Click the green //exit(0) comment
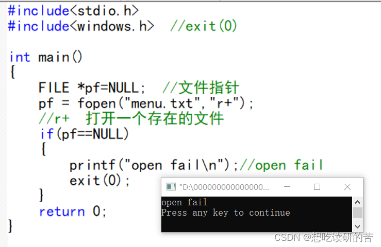Screen dimensions: 381x247 point(203,26)
